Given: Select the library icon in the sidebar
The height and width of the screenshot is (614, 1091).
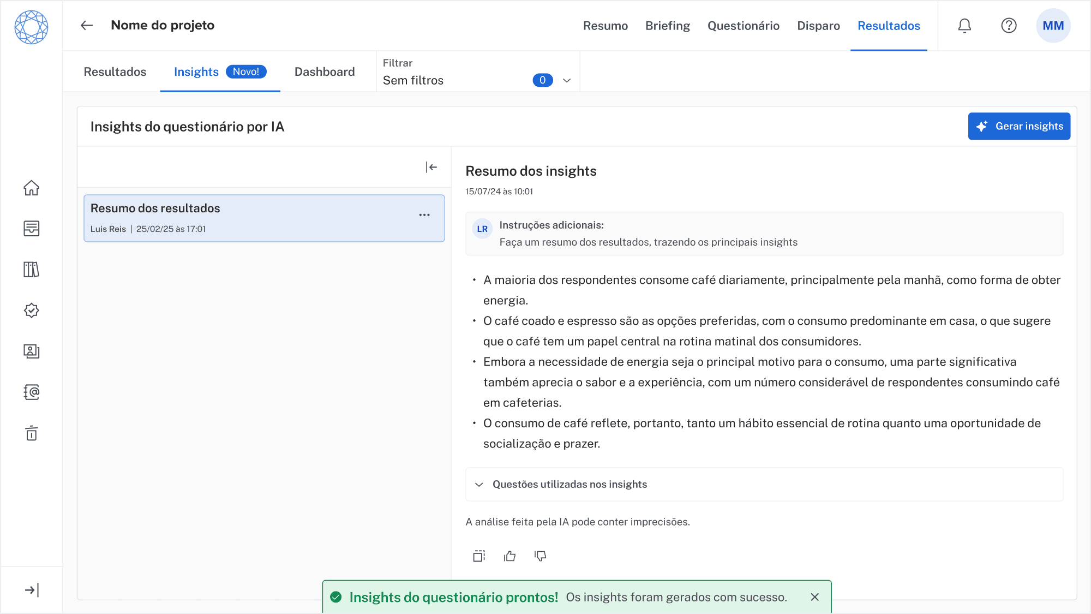Looking at the screenshot, I should click(x=32, y=270).
